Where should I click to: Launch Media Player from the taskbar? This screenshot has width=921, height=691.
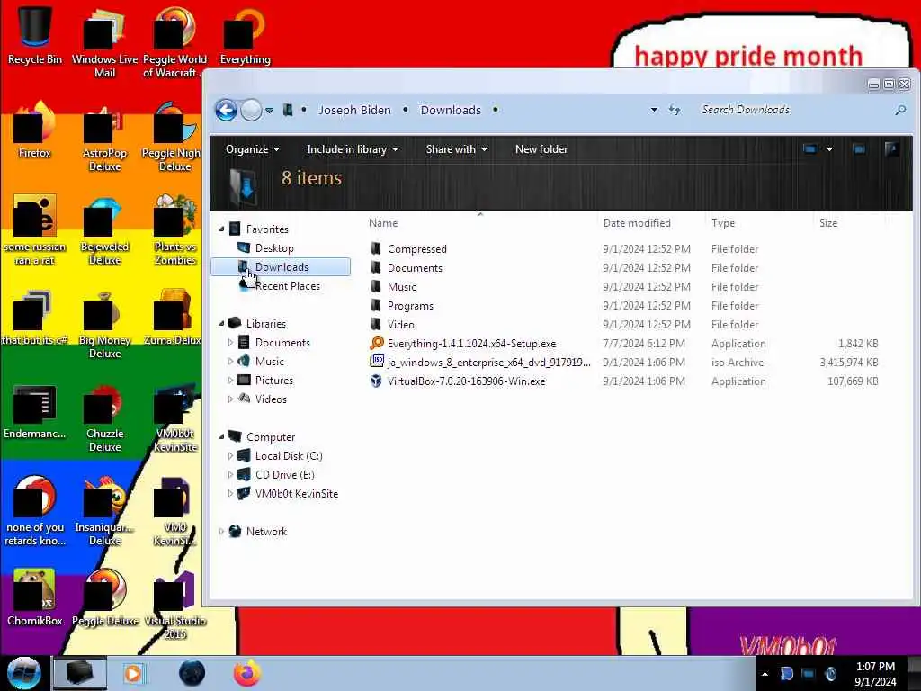coord(134,673)
